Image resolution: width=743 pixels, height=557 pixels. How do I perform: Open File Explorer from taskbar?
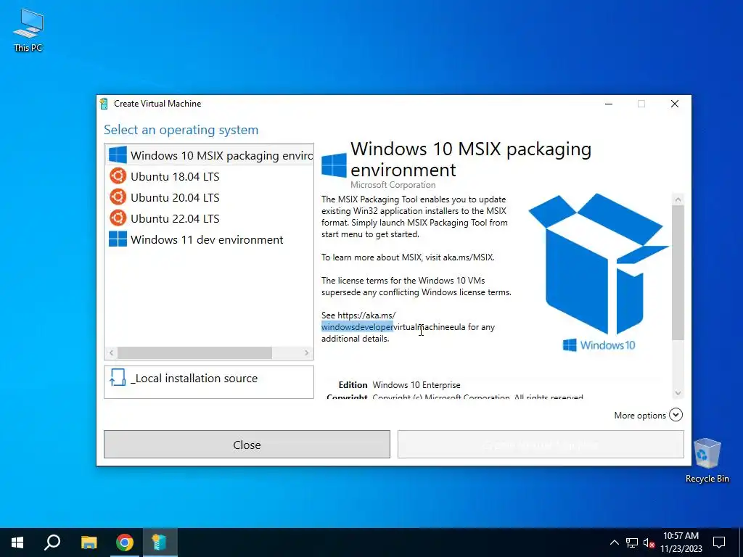point(89,542)
